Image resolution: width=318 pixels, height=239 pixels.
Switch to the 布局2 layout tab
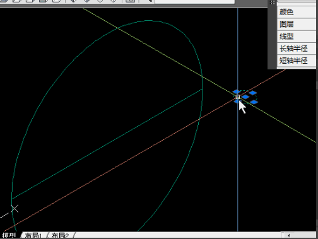click(x=60, y=236)
